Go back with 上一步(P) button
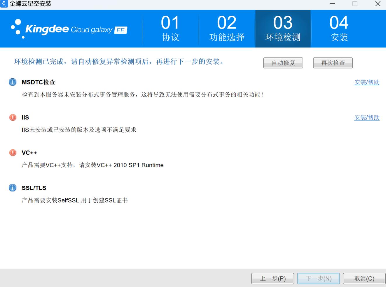Viewport: 386px width, 287px height. (273, 279)
